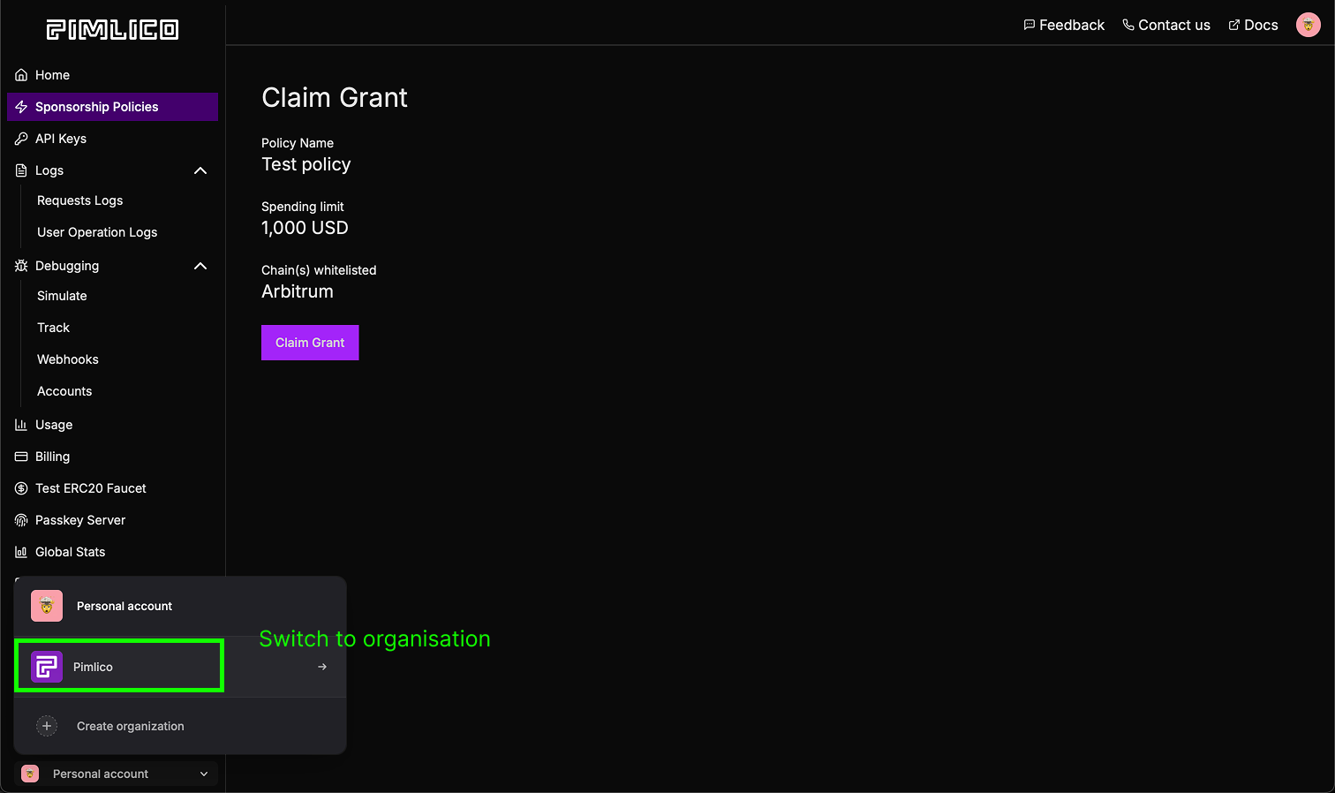This screenshot has width=1335, height=793.
Task: Toggle the Personal account switcher chevron
Action: pos(204,774)
